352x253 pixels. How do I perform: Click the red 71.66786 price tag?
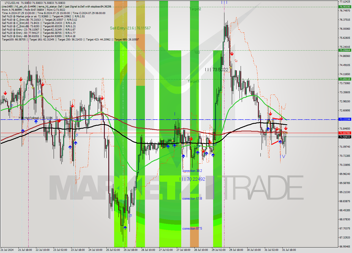point(345,133)
